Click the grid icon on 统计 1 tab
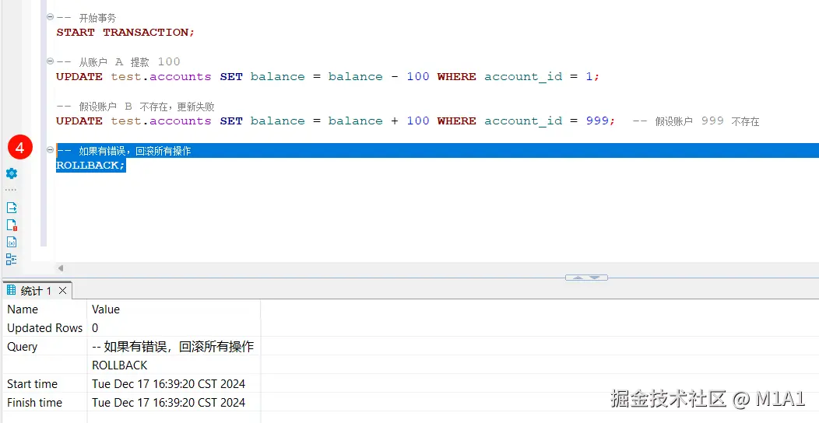 click(x=11, y=290)
